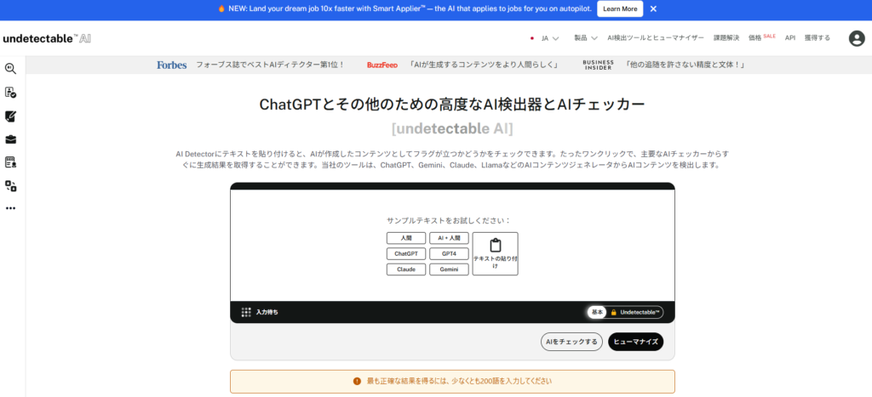This screenshot has height=397, width=872.
Task: Click the clipboard paste text icon
Action: 495,245
